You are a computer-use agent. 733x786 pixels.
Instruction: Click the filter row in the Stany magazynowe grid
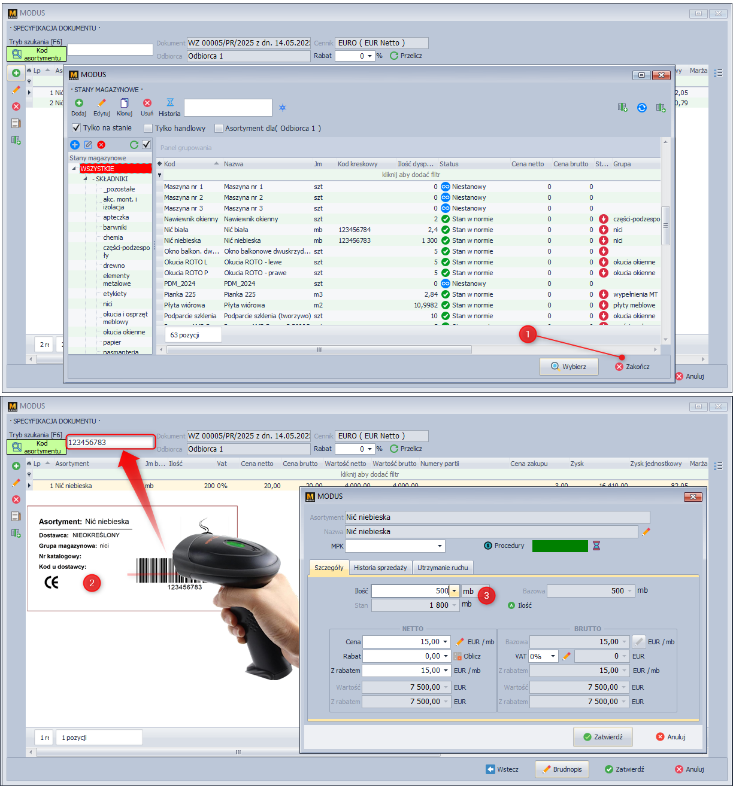coord(411,175)
